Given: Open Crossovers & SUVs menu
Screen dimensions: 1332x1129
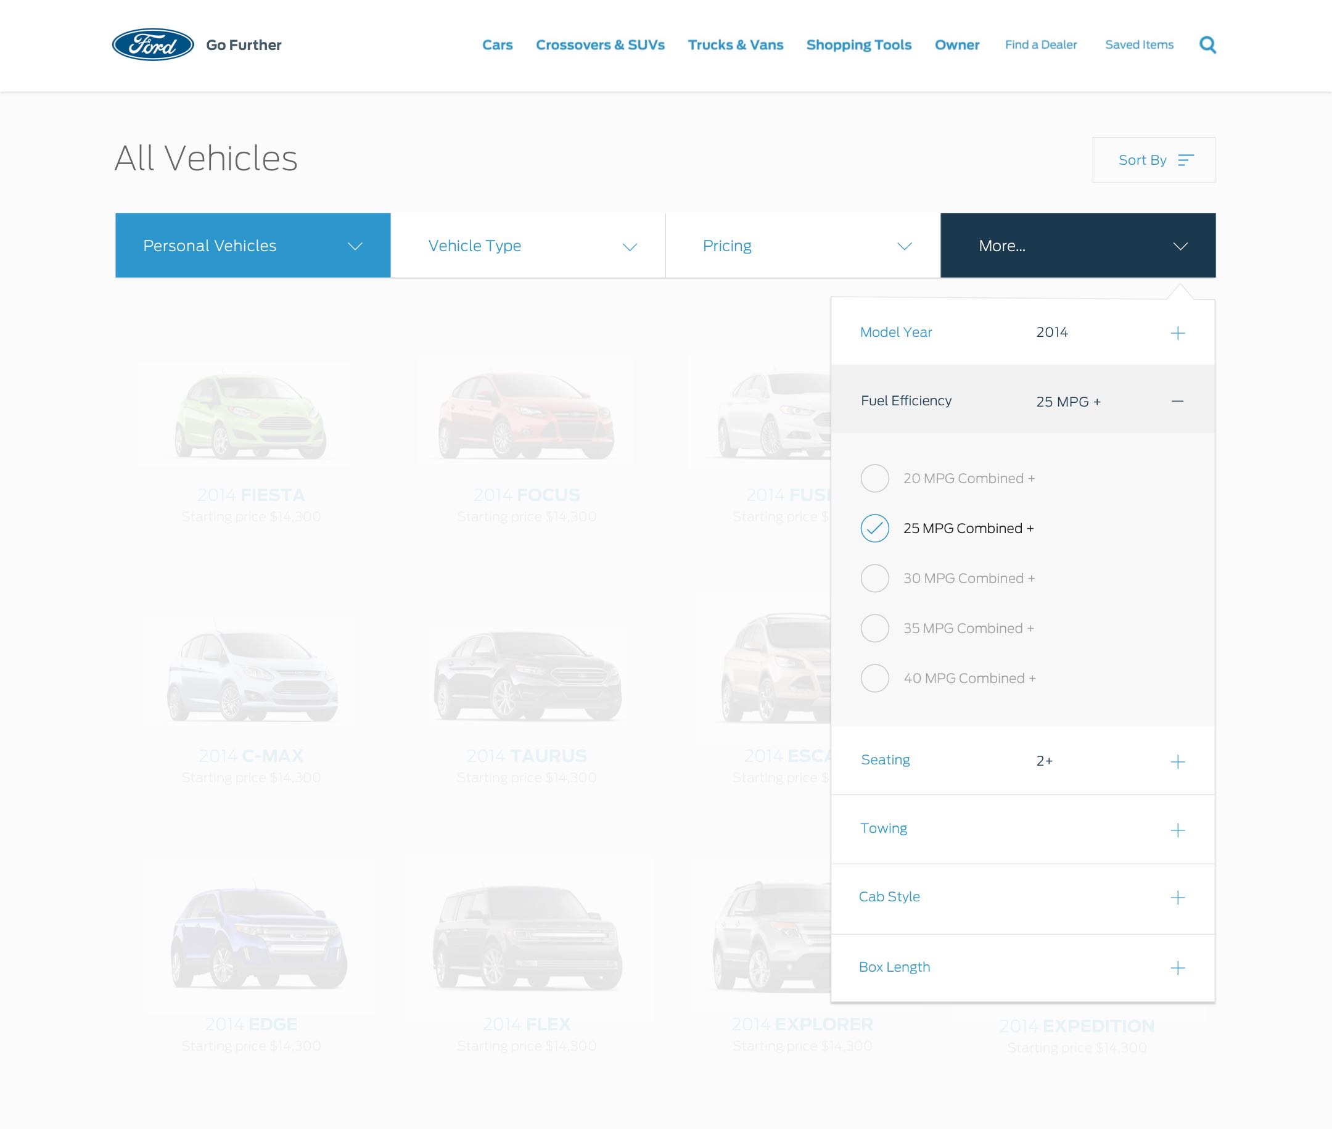Looking at the screenshot, I should coord(600,45).
